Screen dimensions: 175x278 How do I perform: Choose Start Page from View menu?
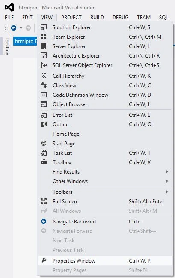click(x=105, y=143)
